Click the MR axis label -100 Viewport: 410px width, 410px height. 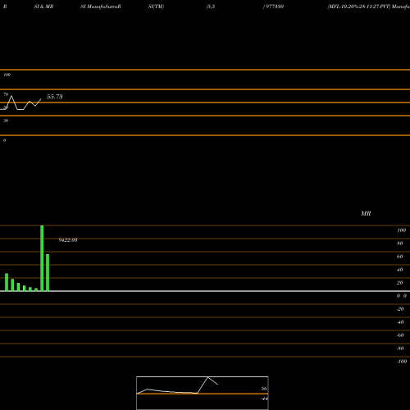(402, 362)
